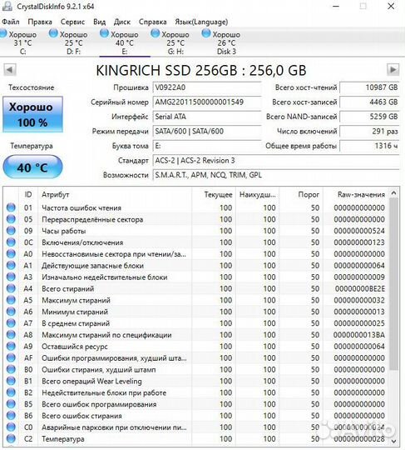The width and height of the screenshot is (405, 450).
Task: Click scrollbar up arrow in attribute list
Action: click(394, 193)
